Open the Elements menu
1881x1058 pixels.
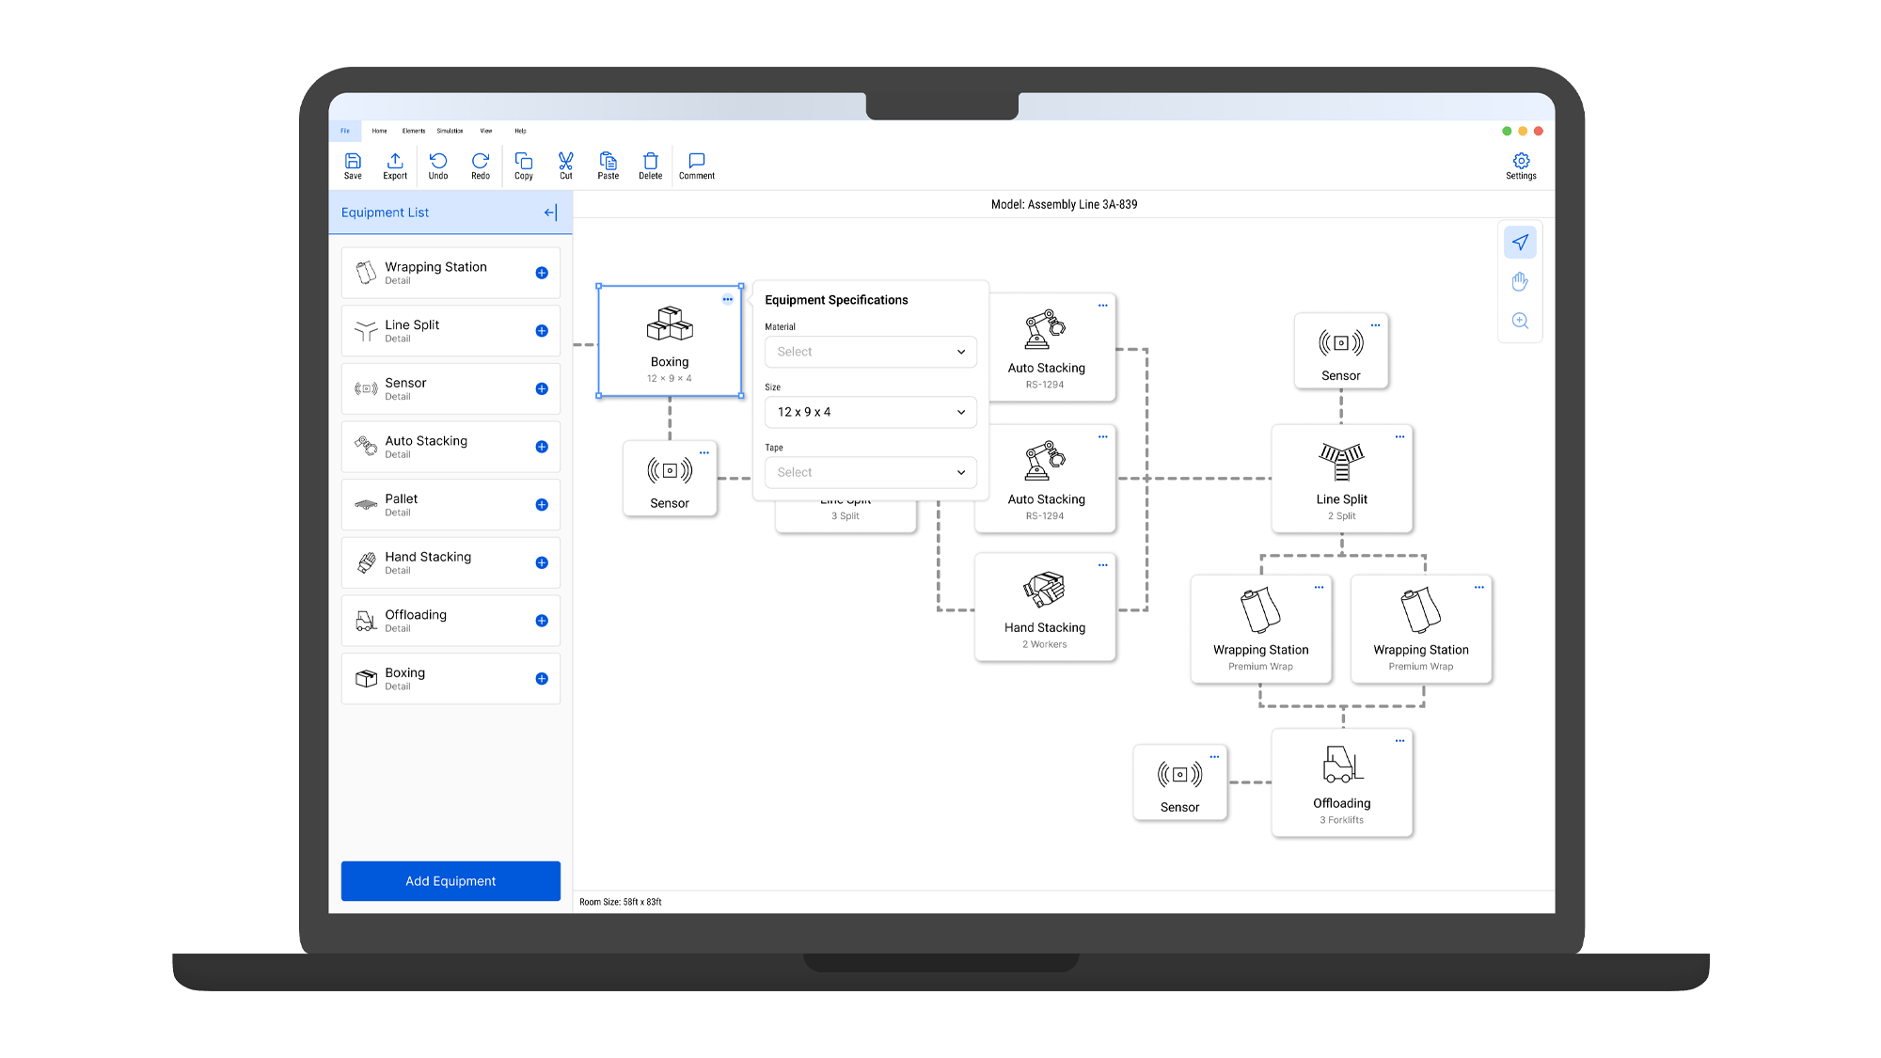[x=414, y=131]
